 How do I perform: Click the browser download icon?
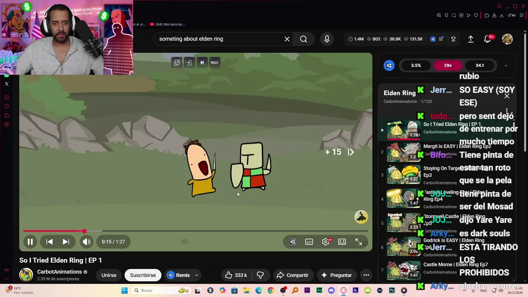point(502,15)
